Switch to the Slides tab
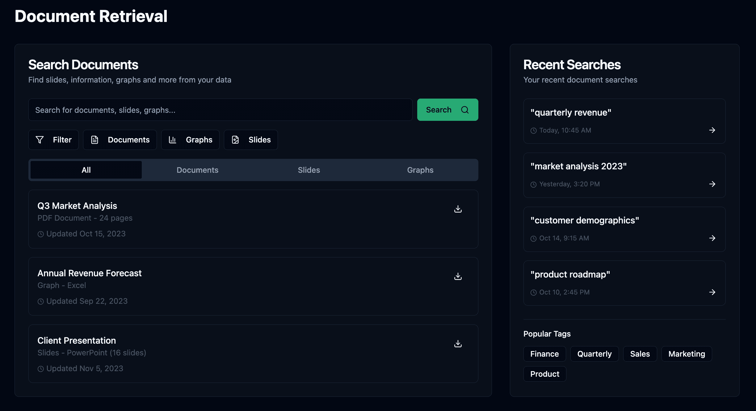 tap(309, 170)
